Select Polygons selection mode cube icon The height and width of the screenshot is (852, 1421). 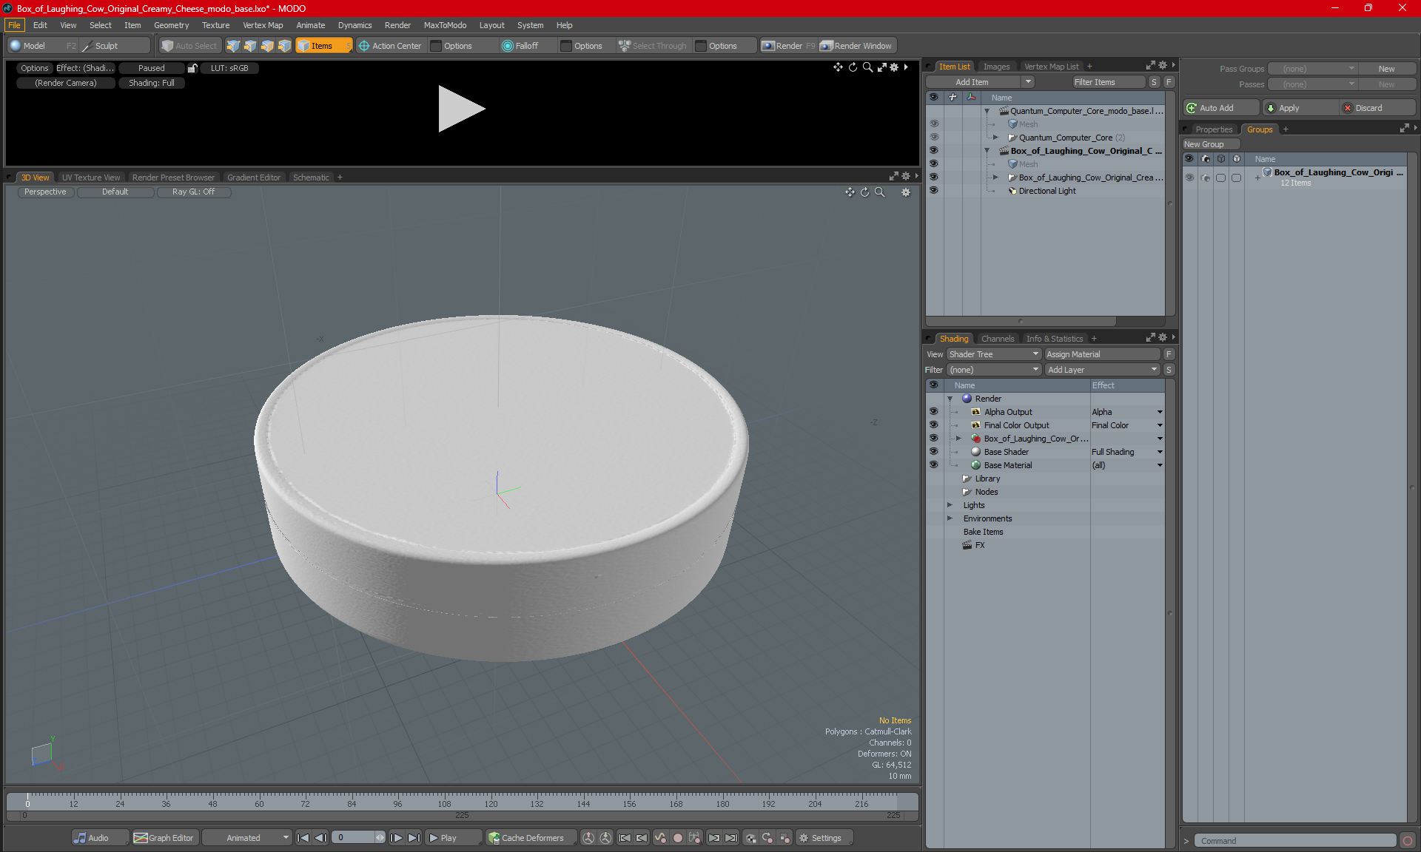(x=267, y=46)
